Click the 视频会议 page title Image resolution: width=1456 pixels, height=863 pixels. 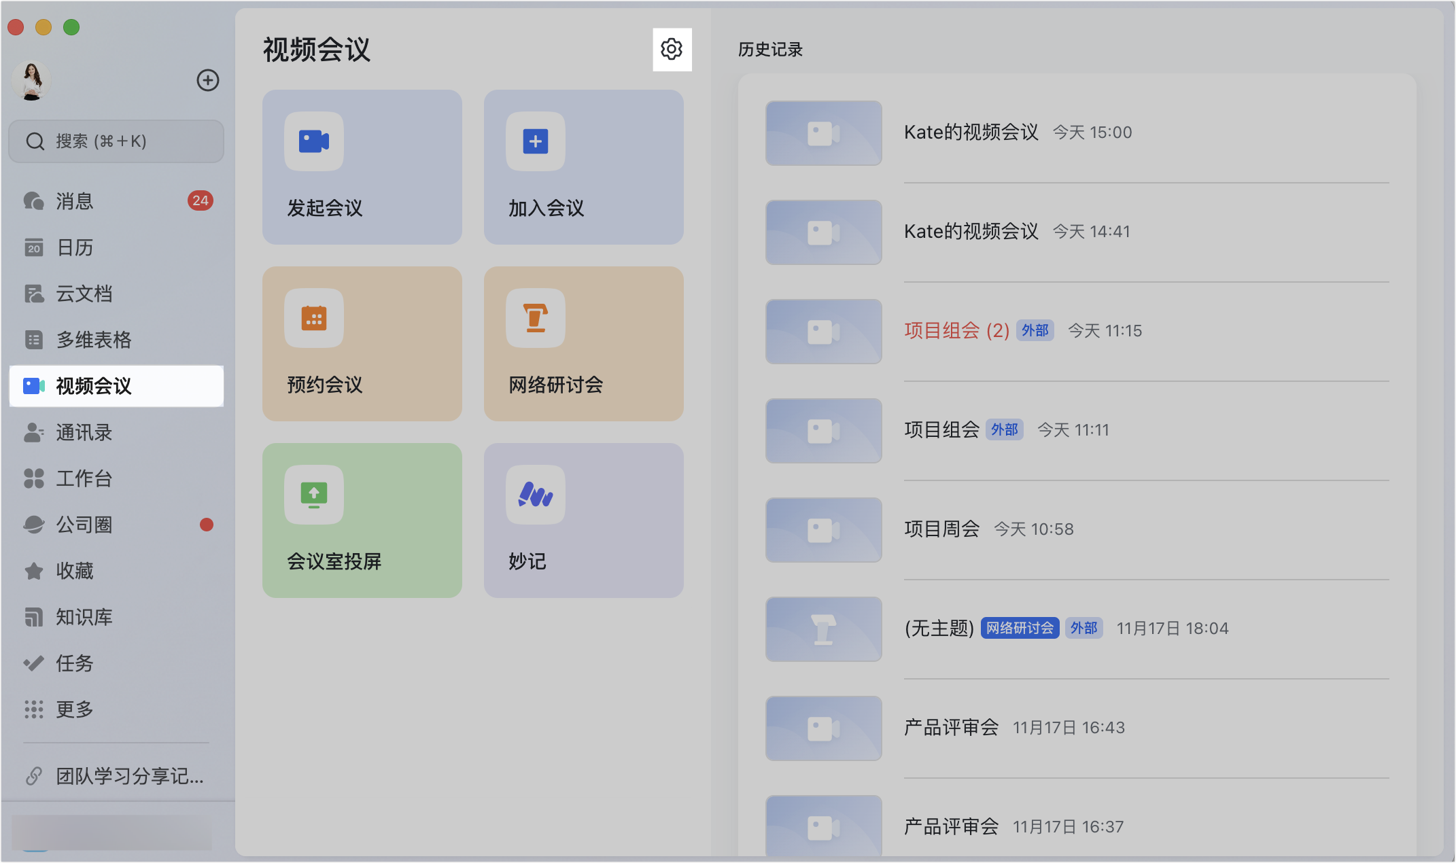tap(317, 50)
